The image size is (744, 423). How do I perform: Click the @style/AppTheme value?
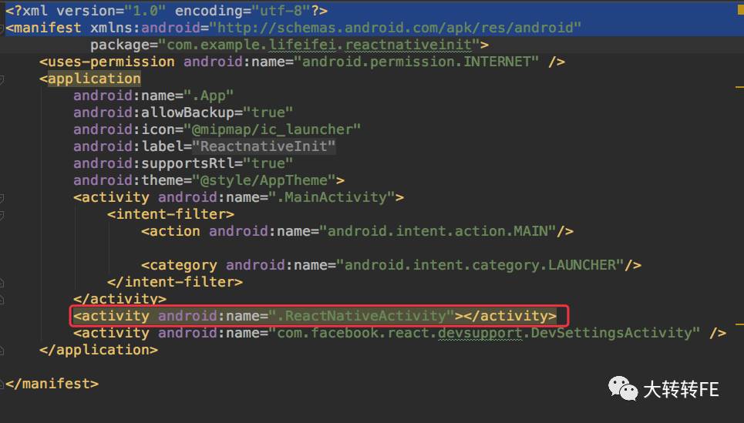pyautogui.click(x=264, y=180)
